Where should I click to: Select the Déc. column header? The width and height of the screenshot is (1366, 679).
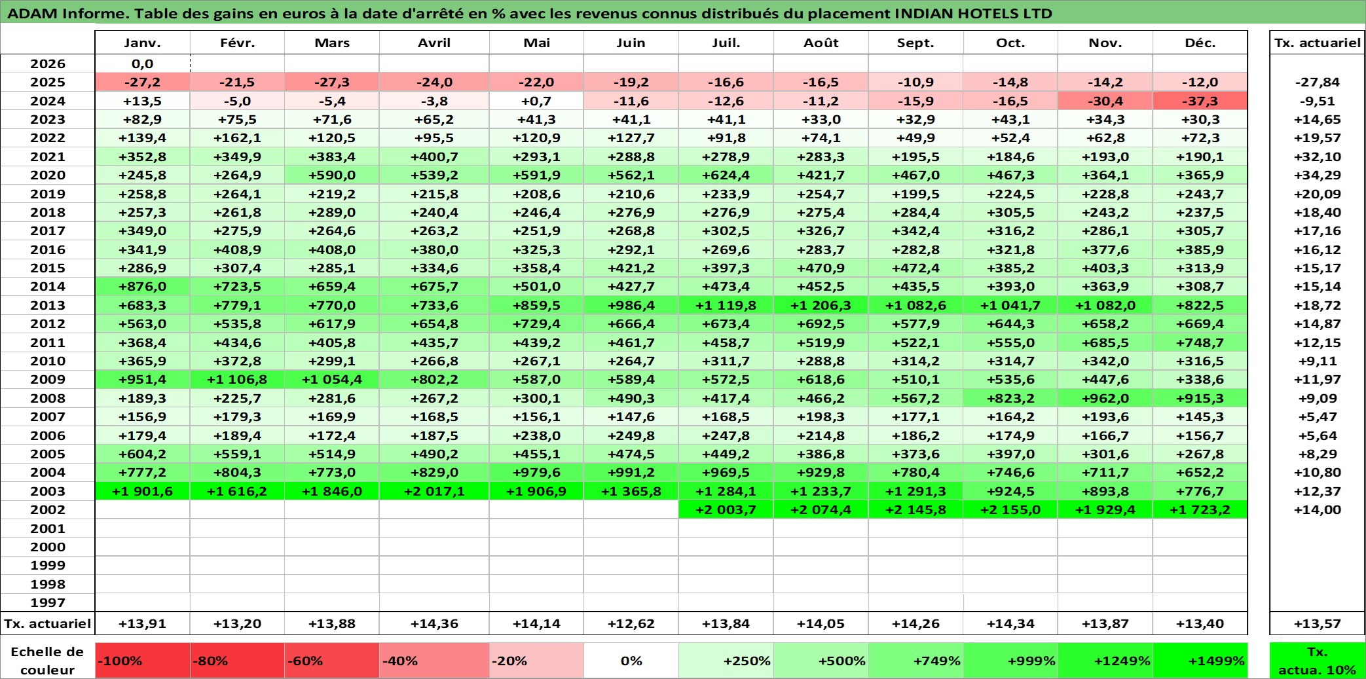pos(1200,43)
